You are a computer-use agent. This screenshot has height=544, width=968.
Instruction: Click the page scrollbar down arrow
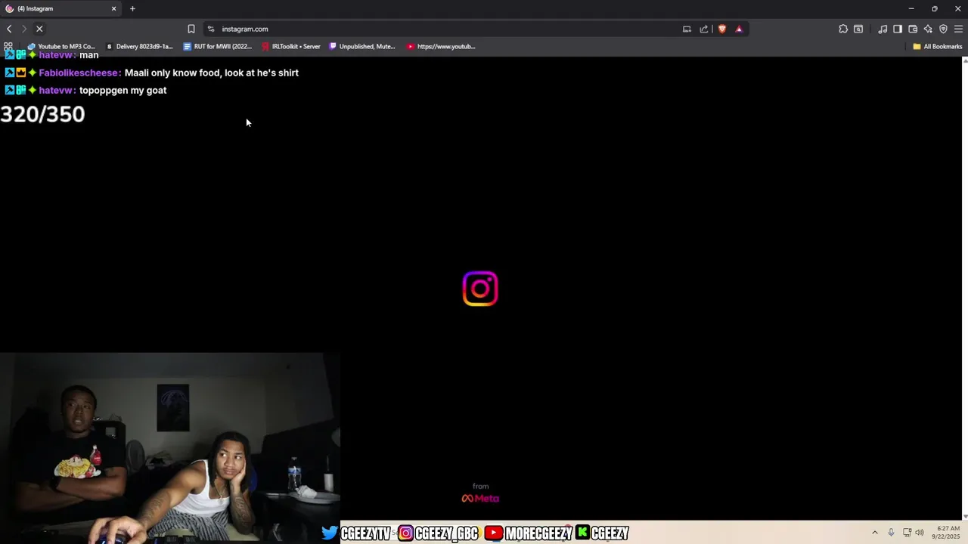coord(964,516)
